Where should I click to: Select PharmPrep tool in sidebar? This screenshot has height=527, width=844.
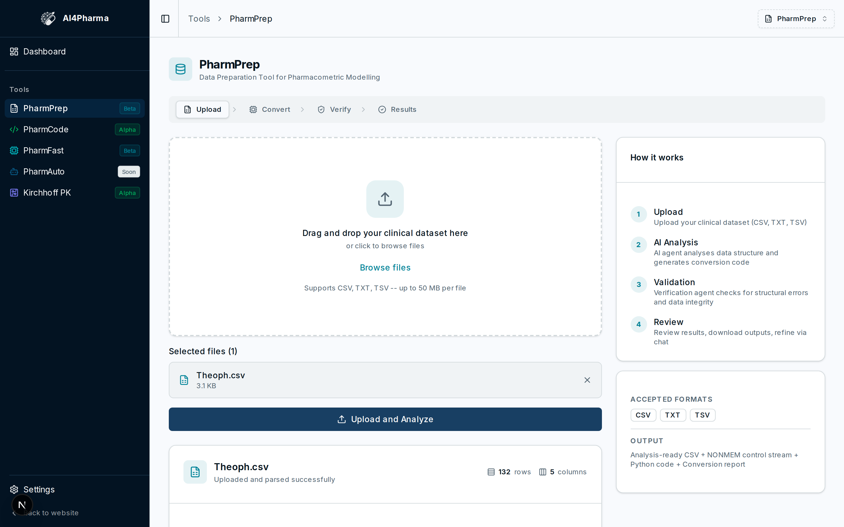click(75, 108)
